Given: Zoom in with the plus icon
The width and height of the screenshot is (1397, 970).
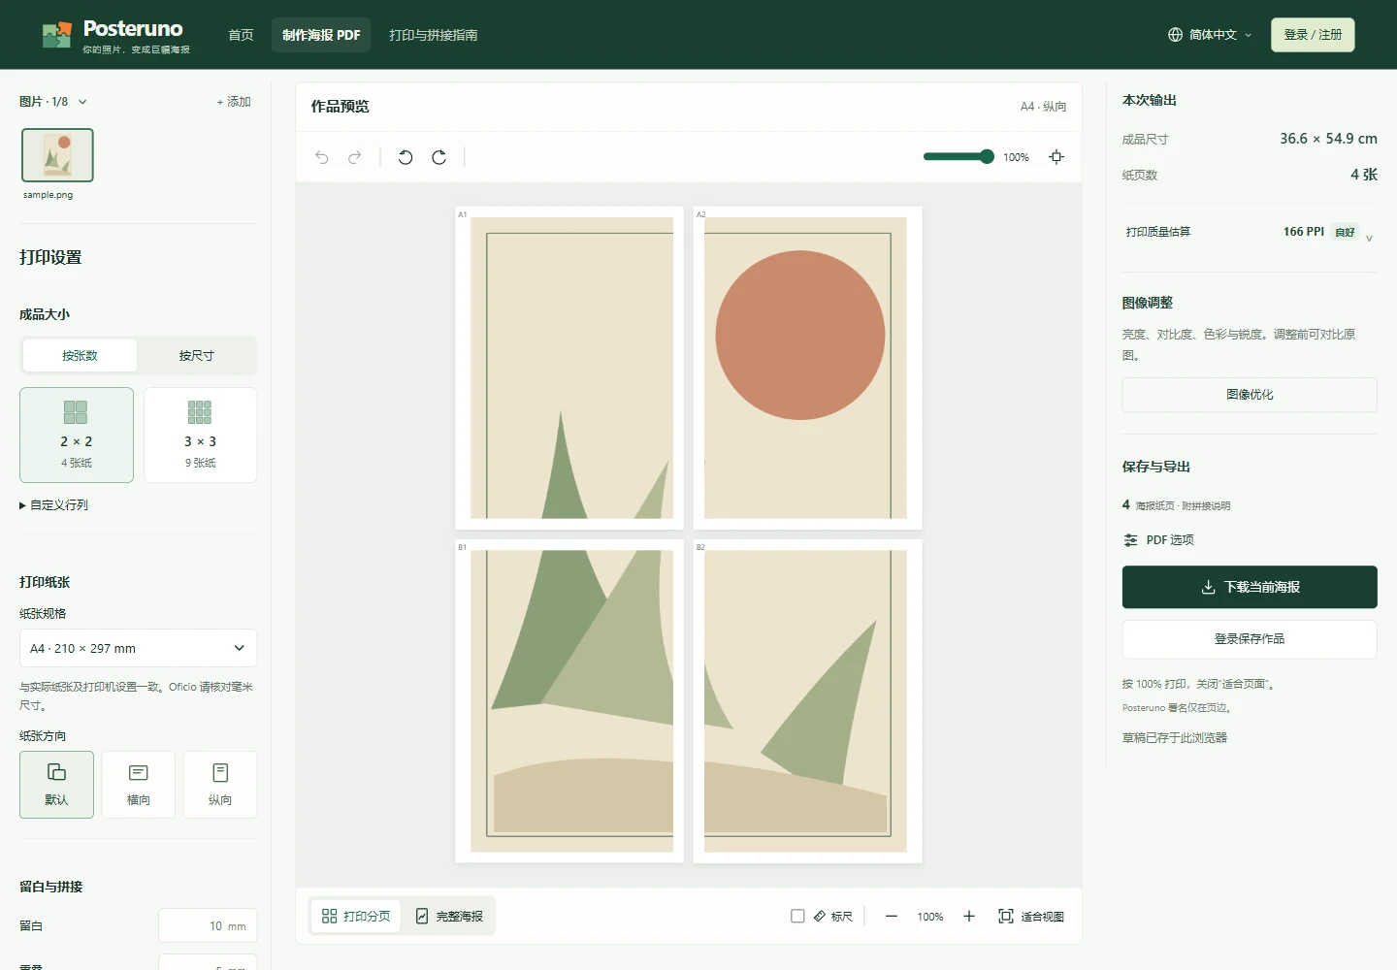Looking at the screenshot, I should [x=968, y=917].
